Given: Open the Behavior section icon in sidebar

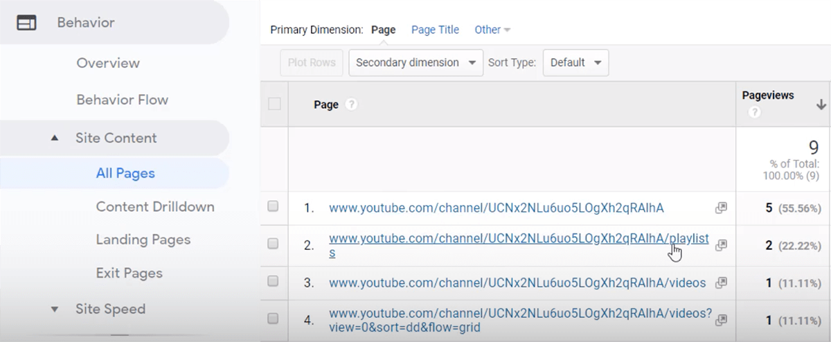Looking at the screenshot, I should (26, 23).
